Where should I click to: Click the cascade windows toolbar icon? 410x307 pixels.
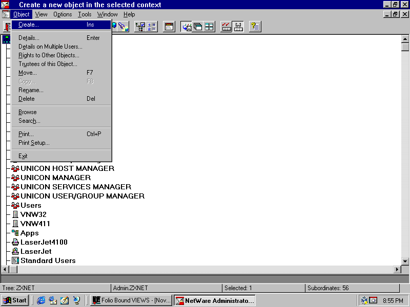click(198, 27)
